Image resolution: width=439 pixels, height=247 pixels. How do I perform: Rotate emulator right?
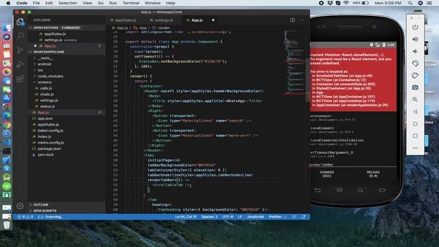point(415,75)
